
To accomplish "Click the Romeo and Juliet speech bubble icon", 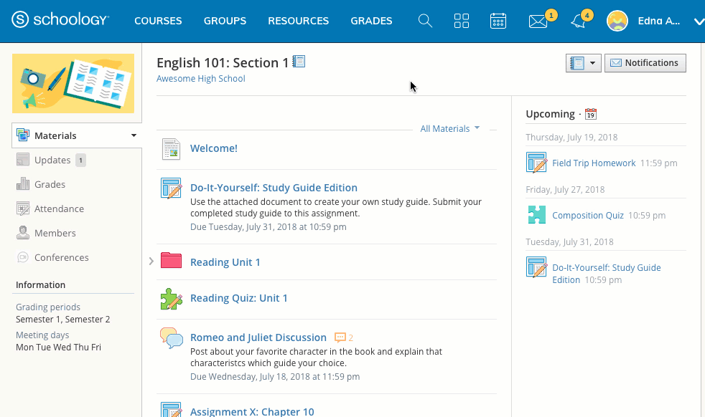I will pyautogui.click(x=171, y=337).
